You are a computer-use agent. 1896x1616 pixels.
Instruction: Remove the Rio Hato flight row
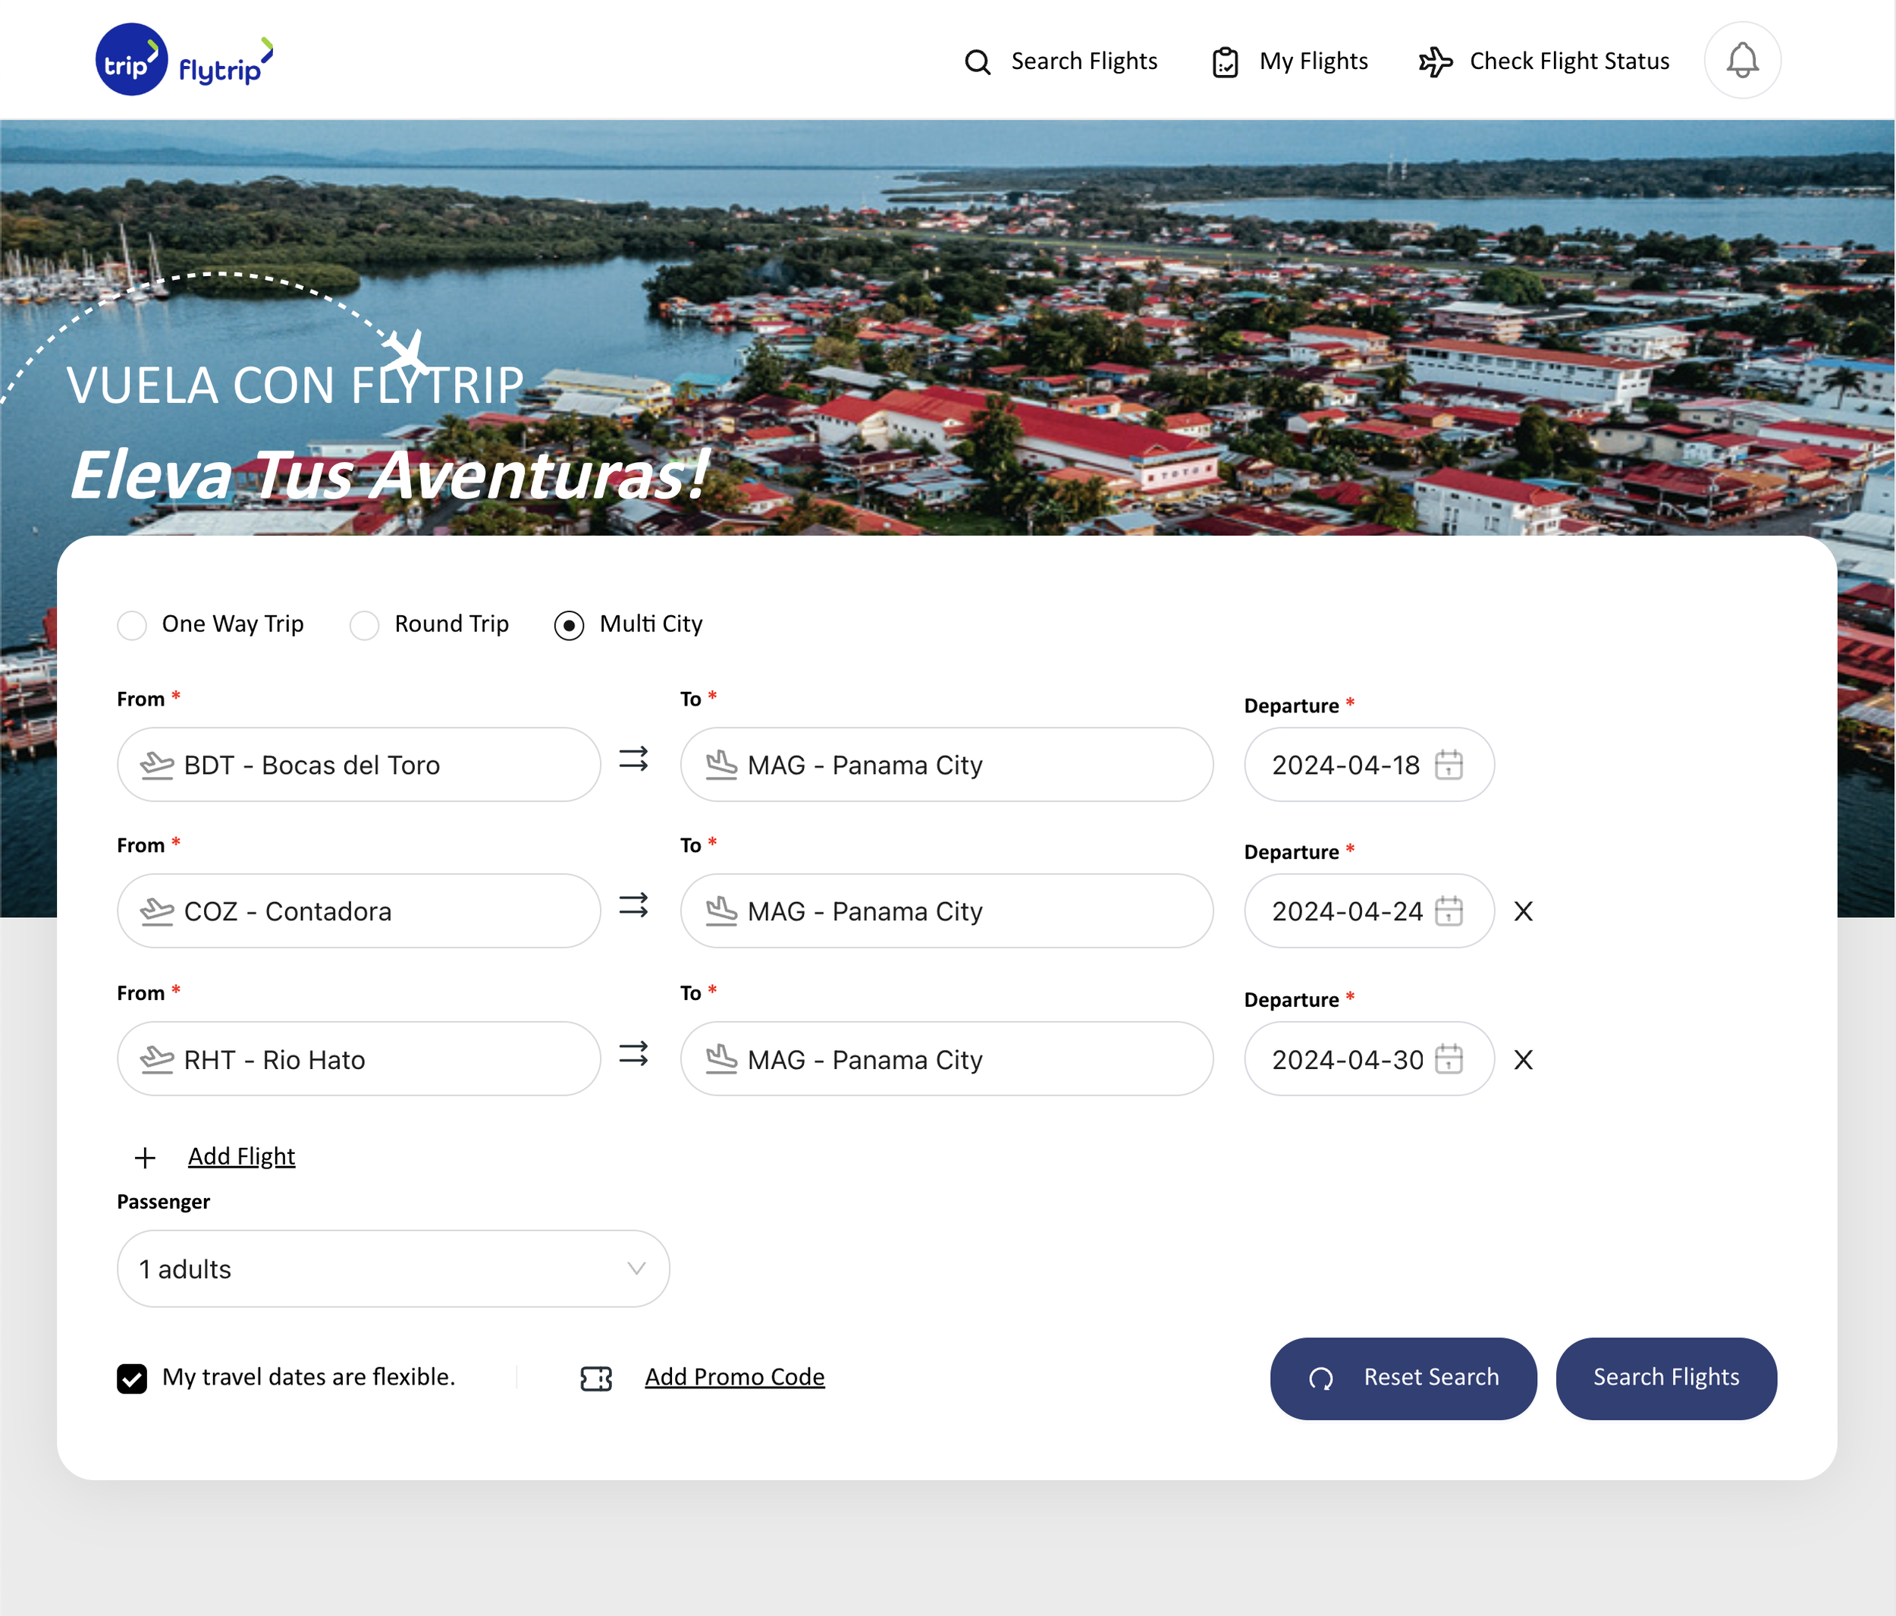[1523, 1059]
